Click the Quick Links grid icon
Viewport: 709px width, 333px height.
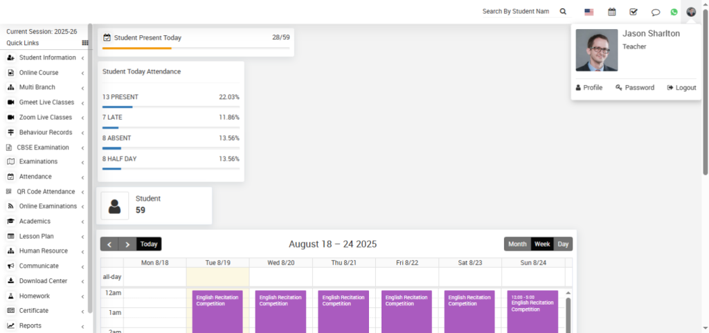point(85,43)
